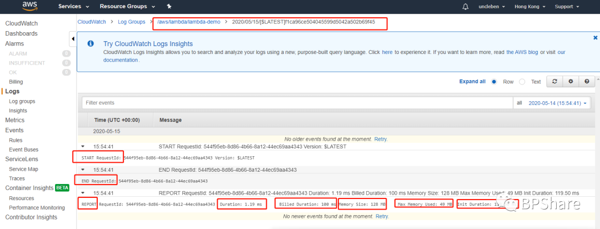Open the ALARM state sidebar item
This screenshot has height=229, width=600.
18,53
